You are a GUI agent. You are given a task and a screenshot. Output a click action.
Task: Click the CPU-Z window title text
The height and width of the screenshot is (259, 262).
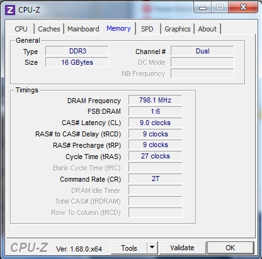(29, 10)
